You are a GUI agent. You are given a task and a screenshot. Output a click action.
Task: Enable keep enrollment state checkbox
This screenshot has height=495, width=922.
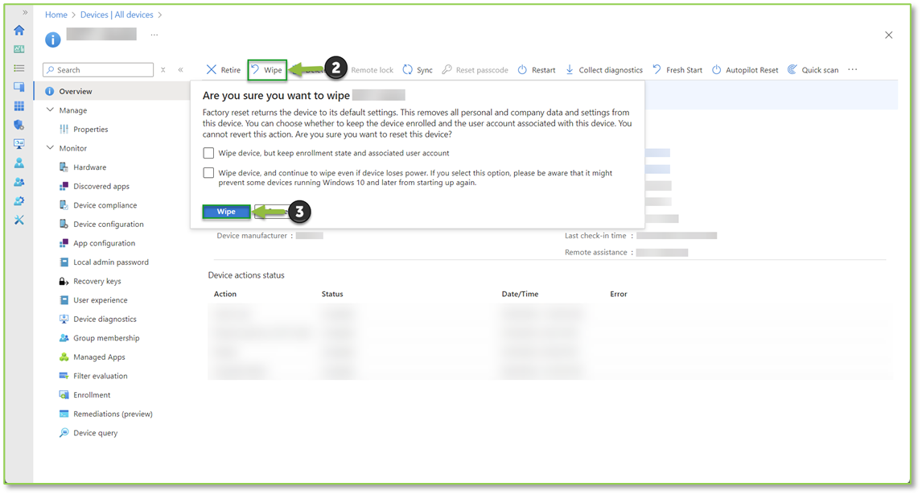(209, 153)
